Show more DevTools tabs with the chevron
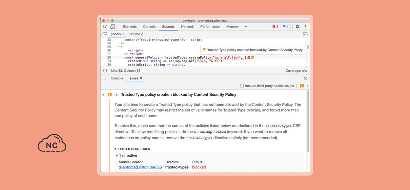Screen dimensions: 410x190 246,27
